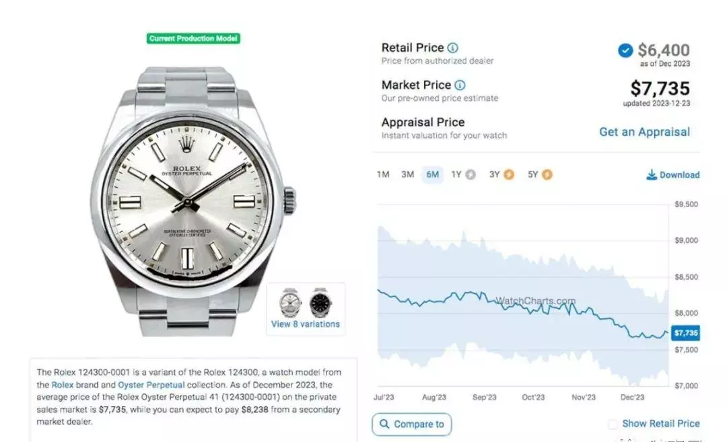Click the $7,735 price marker on chart
Image resolution: width=727 pixels, height=442 pixels.
point(686,333)
